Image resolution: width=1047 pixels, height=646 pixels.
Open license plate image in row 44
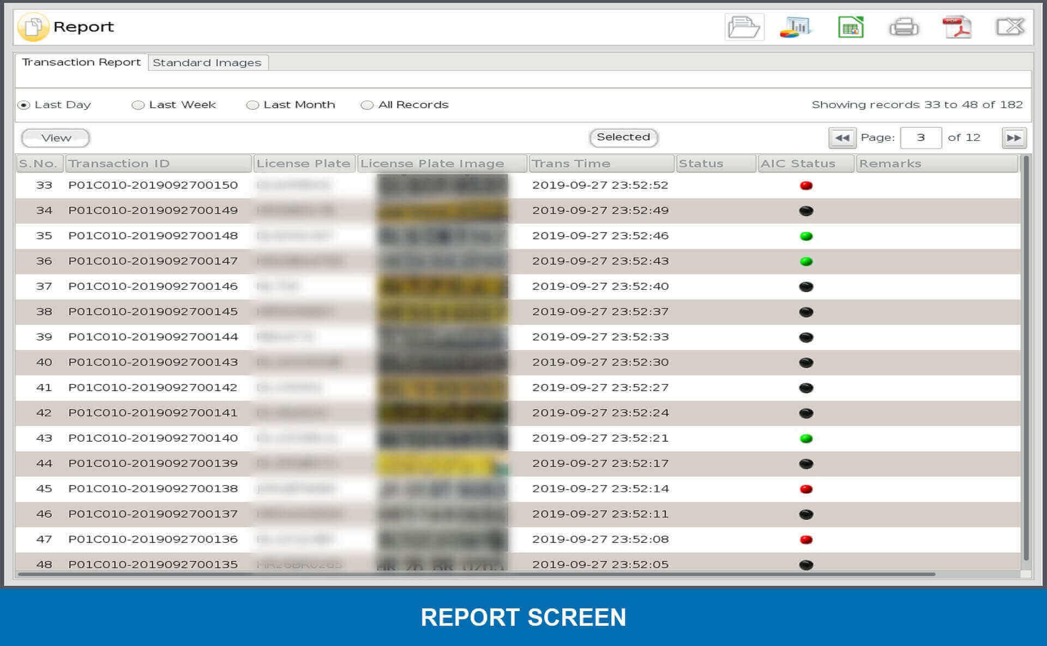(x=442, y=464)
